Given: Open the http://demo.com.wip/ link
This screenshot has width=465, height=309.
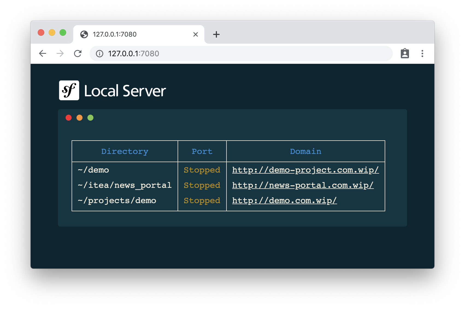Looking at the screenshot, I should [x=284, y=201].
